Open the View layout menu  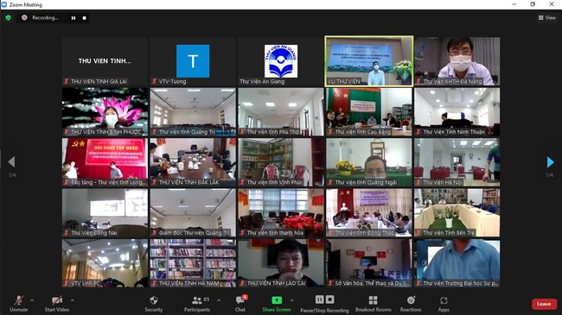pos(547,17)
